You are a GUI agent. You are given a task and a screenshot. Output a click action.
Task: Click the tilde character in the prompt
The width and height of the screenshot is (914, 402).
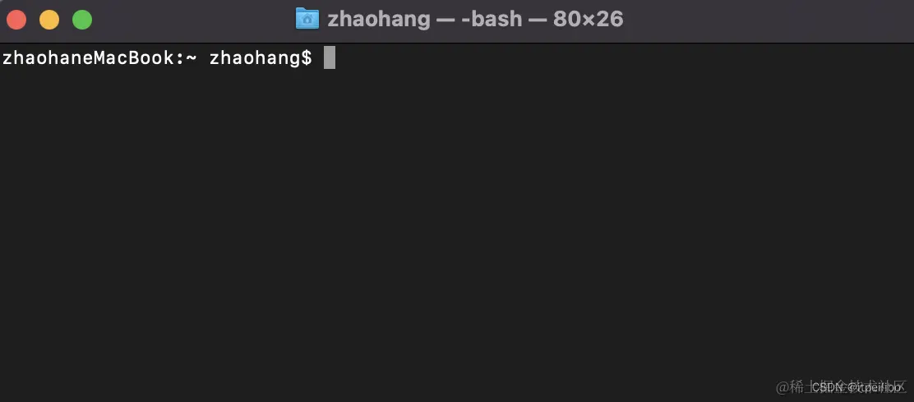(x=192, y=58)
